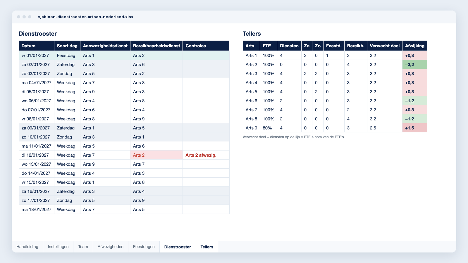Click the file name sjabloon-dienstrooster-artsen-nederland.xlsx
Screen dimensions: 468x263
point(86,17)
